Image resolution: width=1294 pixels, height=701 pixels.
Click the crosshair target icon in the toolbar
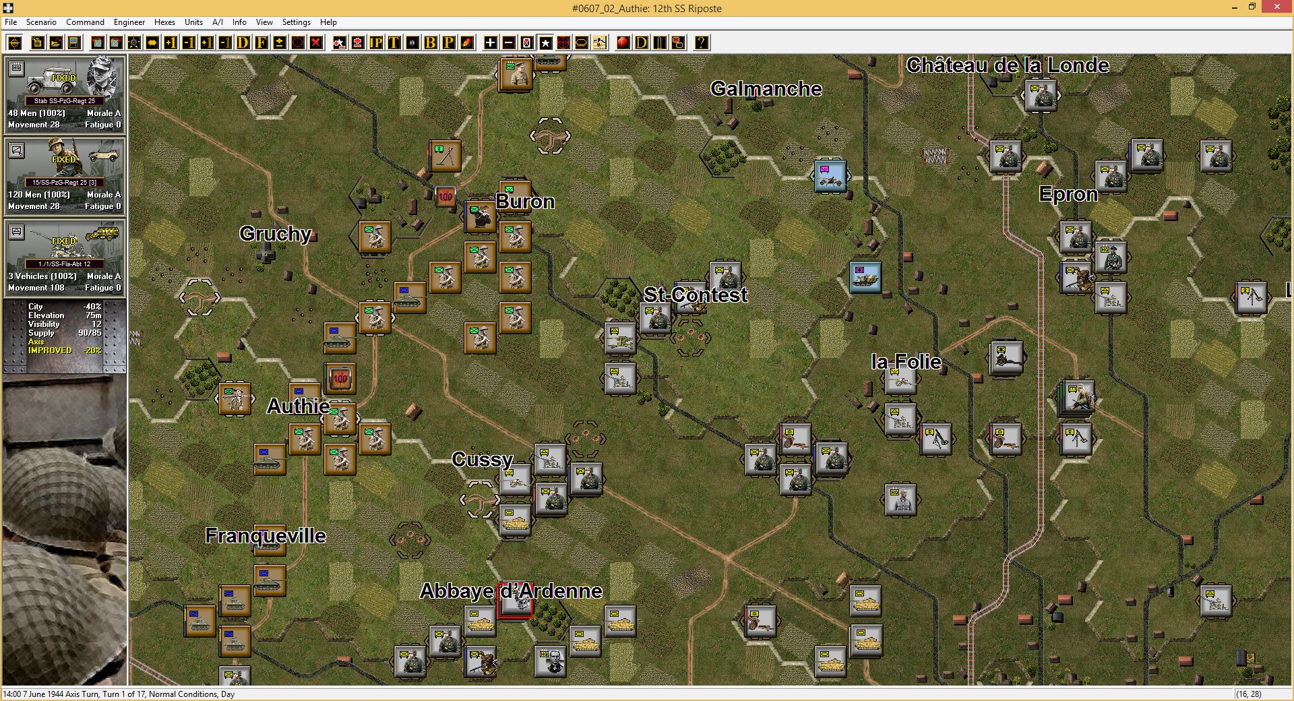click(x=14, y=43)
